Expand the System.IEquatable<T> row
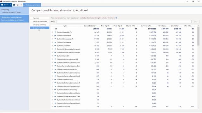Screen dimensions: 202x113 point(53,32)
